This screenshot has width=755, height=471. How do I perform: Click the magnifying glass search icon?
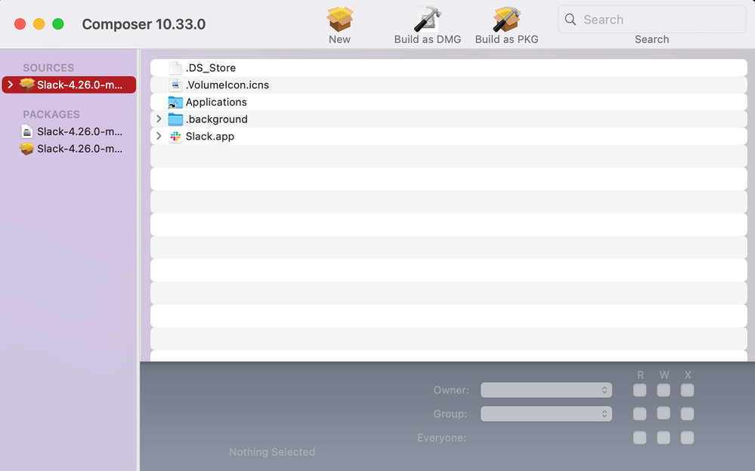(570, 19)
